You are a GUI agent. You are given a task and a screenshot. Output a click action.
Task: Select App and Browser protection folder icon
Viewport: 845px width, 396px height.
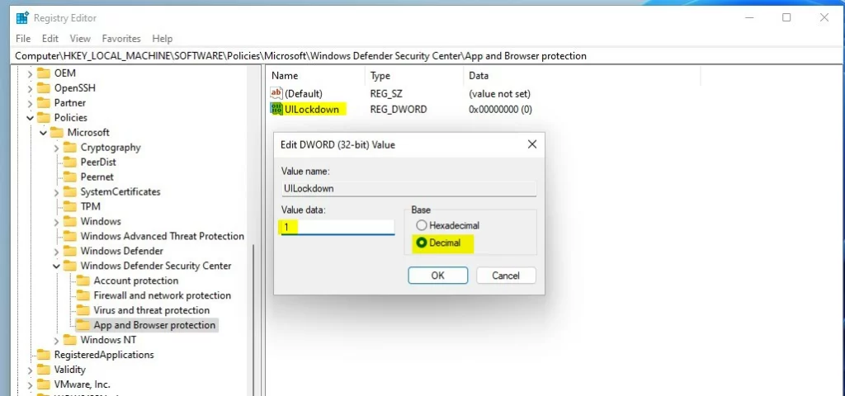[x=83, y=325]
